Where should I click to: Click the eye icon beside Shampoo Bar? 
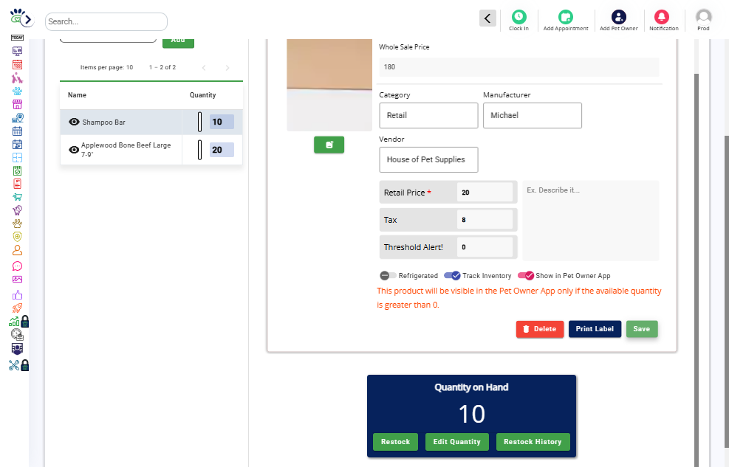click(x=74, y=122)
